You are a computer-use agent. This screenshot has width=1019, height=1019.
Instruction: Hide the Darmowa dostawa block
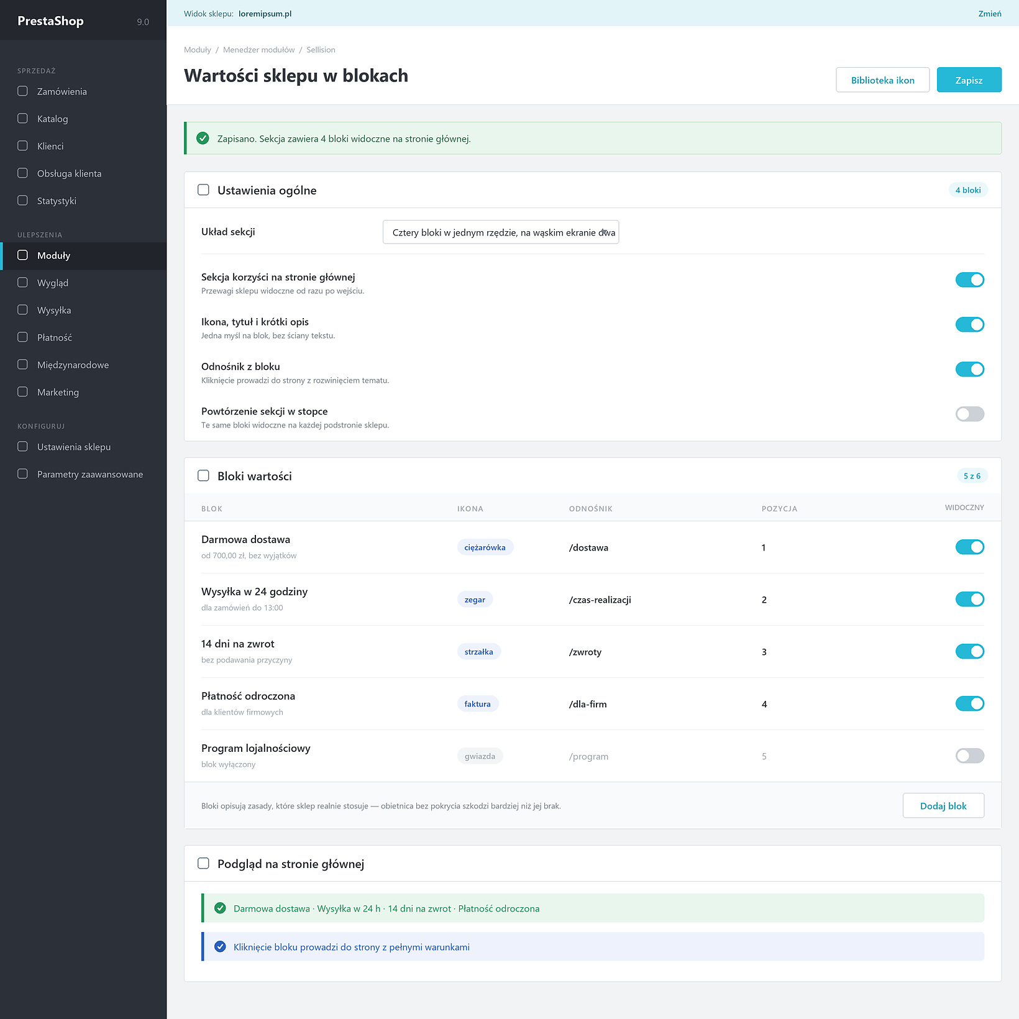(969, 547)
